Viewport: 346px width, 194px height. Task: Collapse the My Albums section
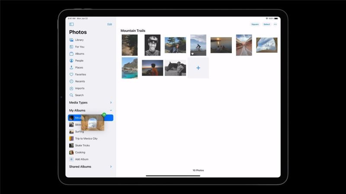[111, 110]
